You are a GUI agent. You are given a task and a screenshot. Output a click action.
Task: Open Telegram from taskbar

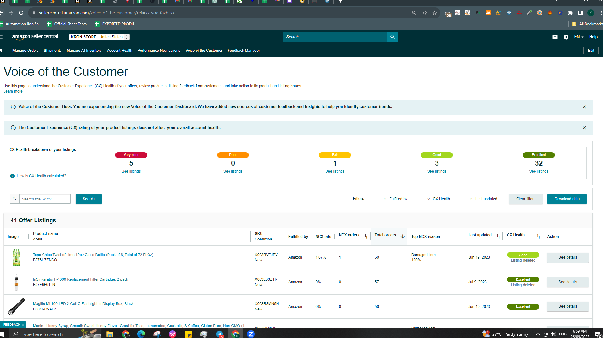pos(220,334)
